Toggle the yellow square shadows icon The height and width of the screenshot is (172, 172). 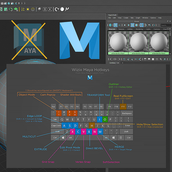pos(28,9)
